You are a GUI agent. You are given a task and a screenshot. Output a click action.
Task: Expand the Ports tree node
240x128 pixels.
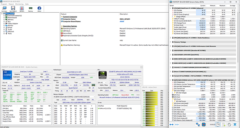[x=4, y=33]
